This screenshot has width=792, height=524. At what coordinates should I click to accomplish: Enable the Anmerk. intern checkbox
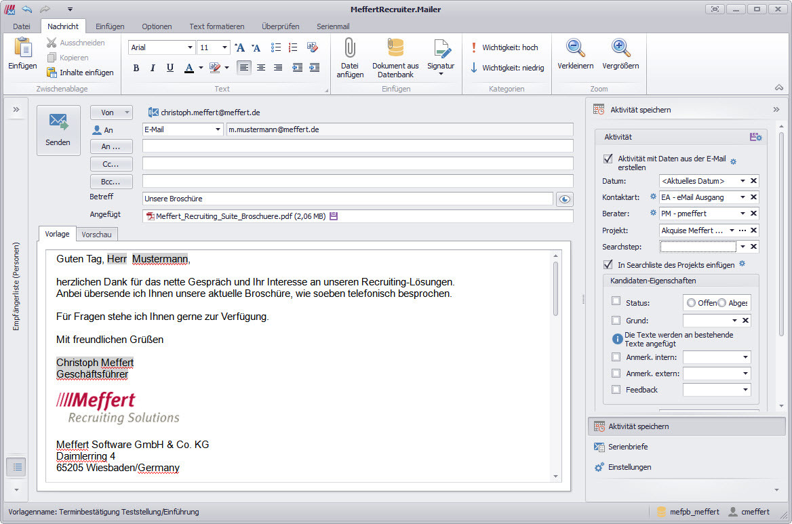coord(616,357)
